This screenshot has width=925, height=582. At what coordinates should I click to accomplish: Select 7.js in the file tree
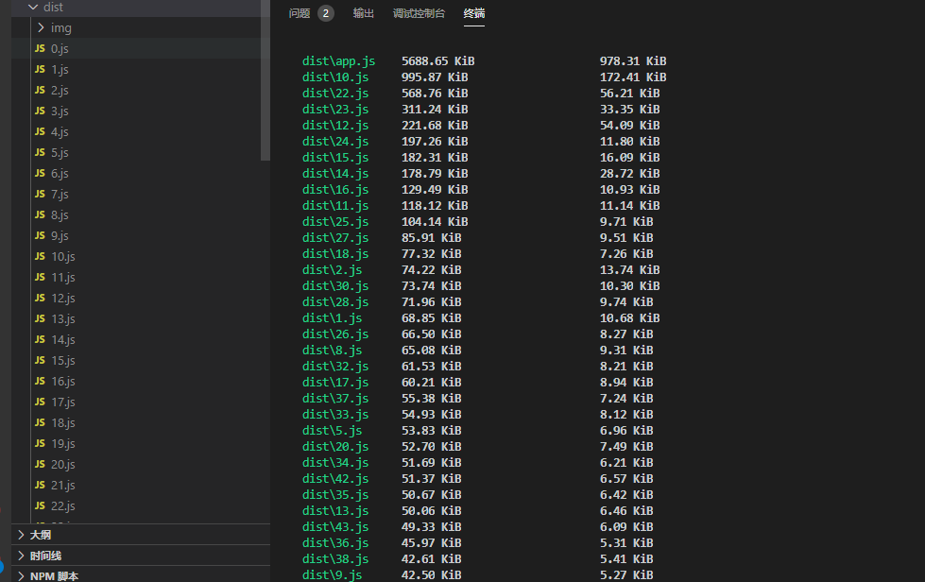point(60,194)
